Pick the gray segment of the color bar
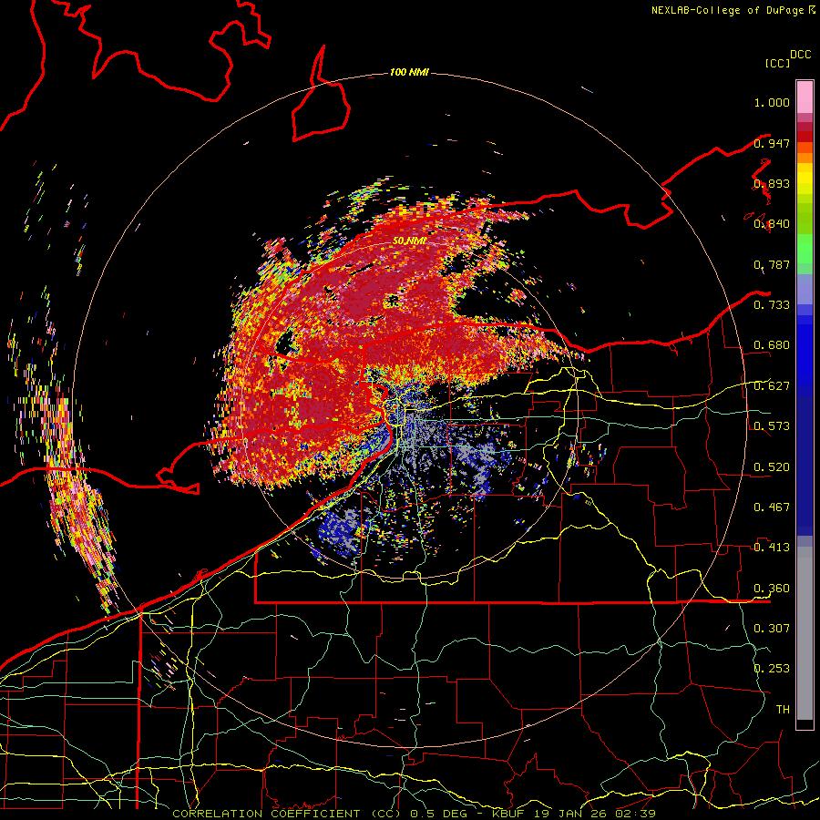 [805, 633]
